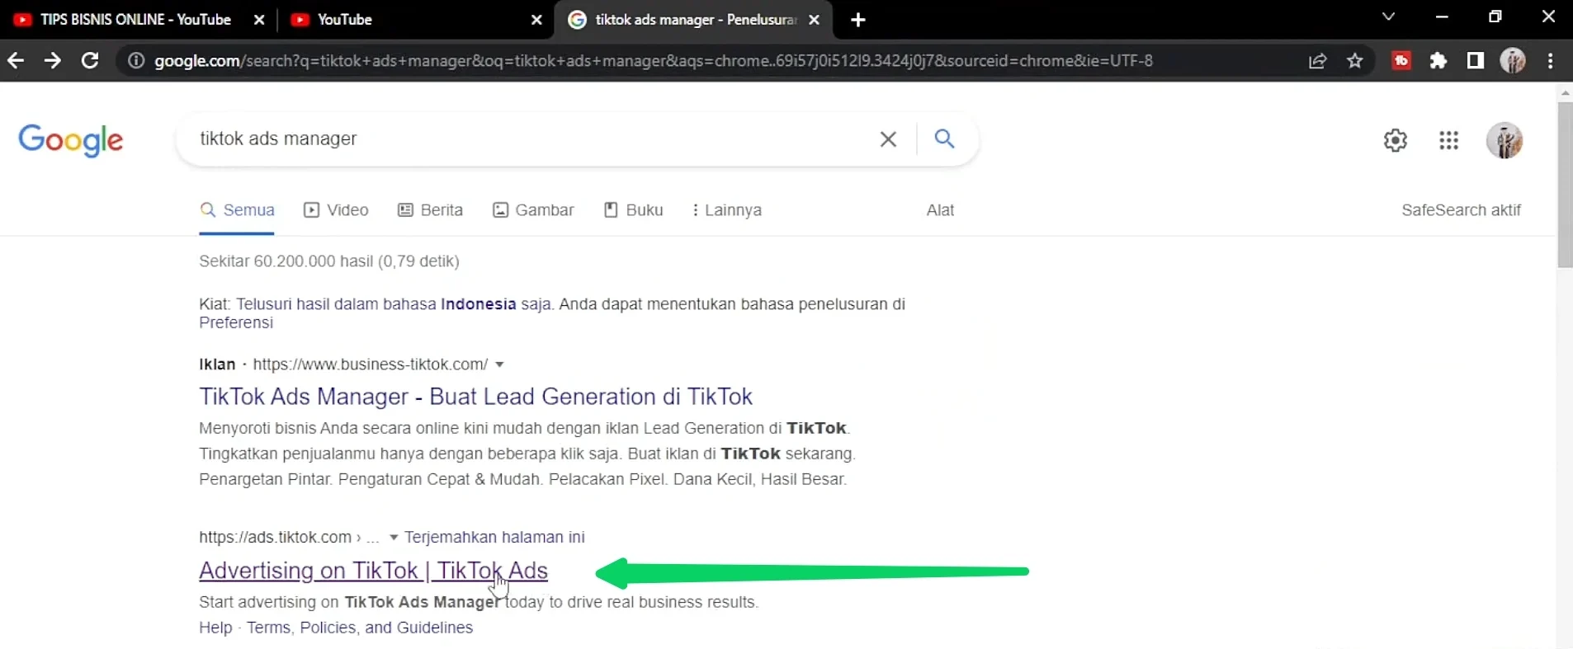1573x649 pixels.
Task: Share this page icon in address bar
Action: [1318, 60]
